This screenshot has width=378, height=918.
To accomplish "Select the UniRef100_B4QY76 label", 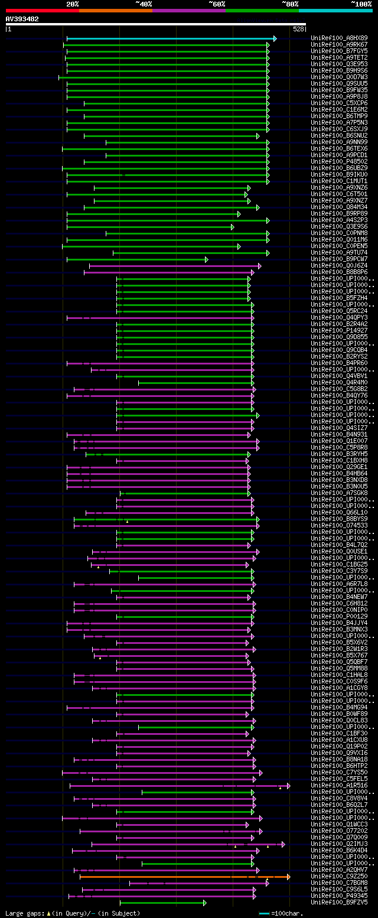I will pos(339,396).
